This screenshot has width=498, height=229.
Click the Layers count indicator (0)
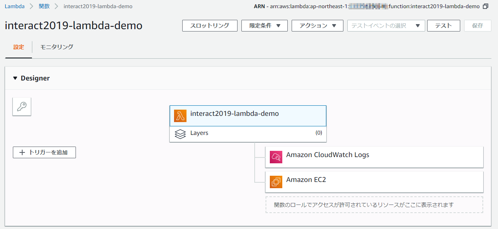[319, 133]
